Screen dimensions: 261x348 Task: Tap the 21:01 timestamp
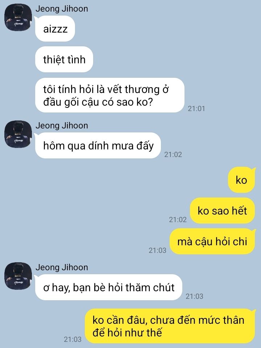pyautogui.click(x=196, y=109)
